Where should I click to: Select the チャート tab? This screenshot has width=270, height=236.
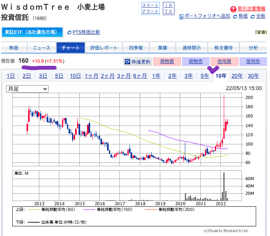(70, 48)
